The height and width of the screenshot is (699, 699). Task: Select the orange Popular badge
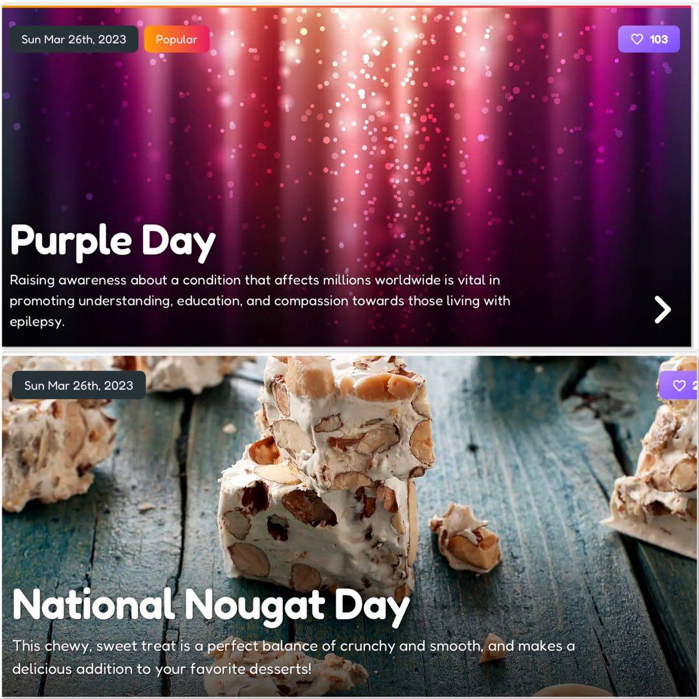(x=177, y=39)
